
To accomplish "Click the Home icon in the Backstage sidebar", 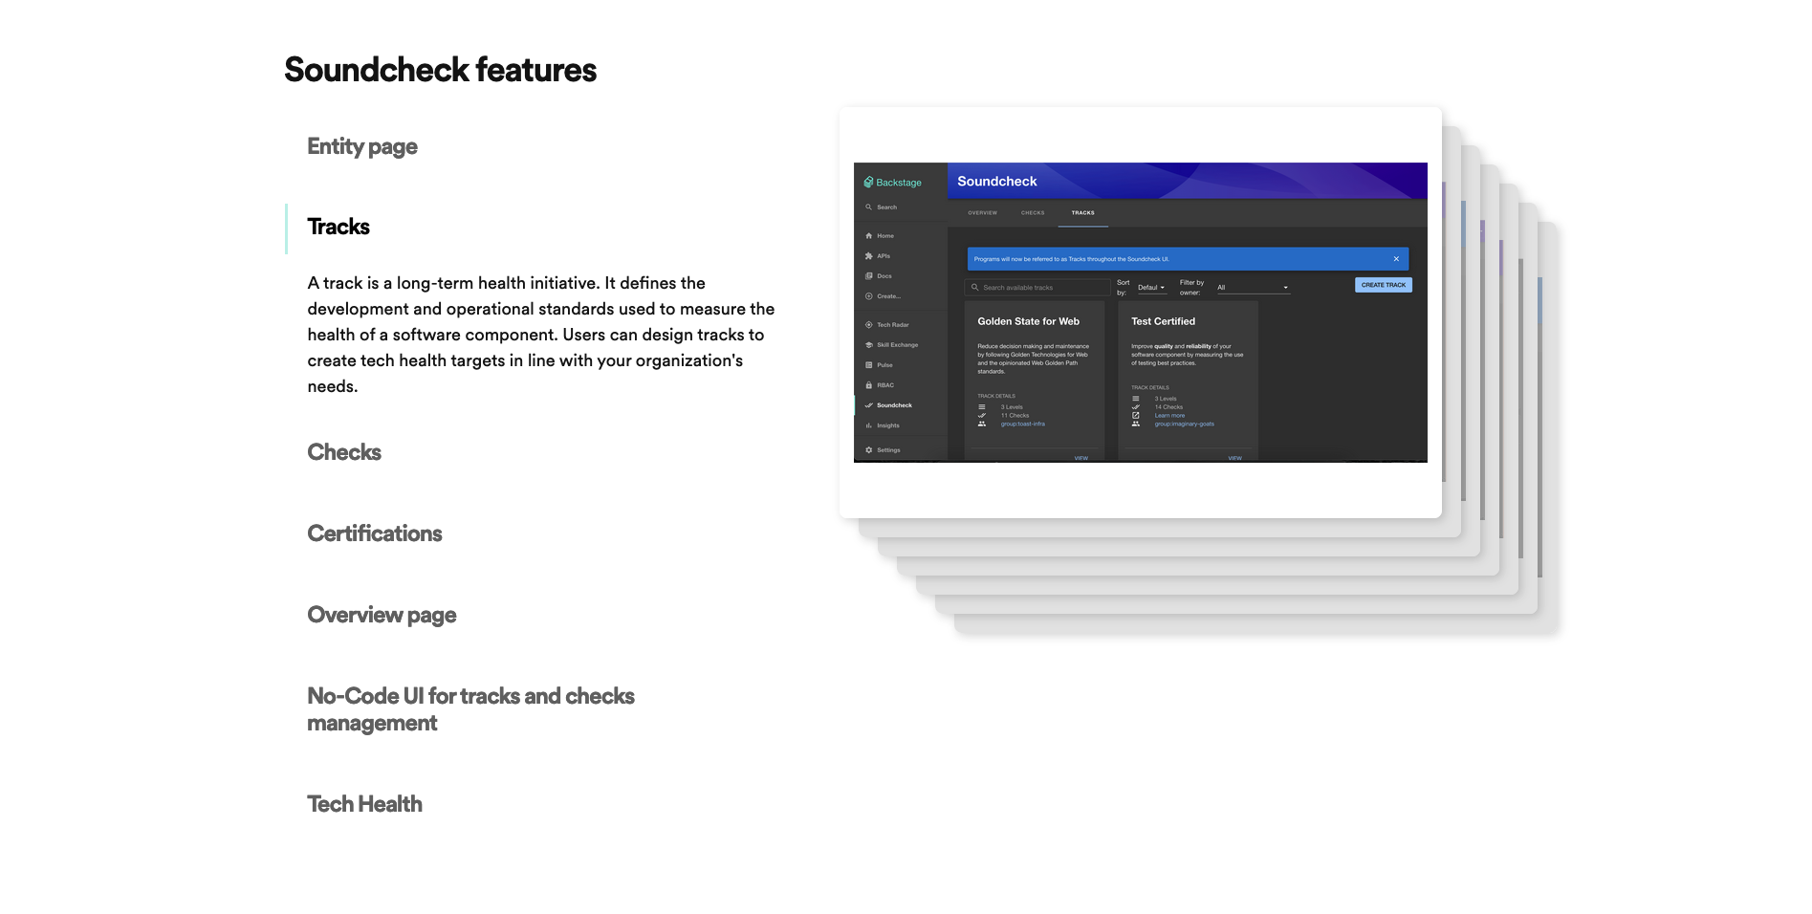I will 868,236.
